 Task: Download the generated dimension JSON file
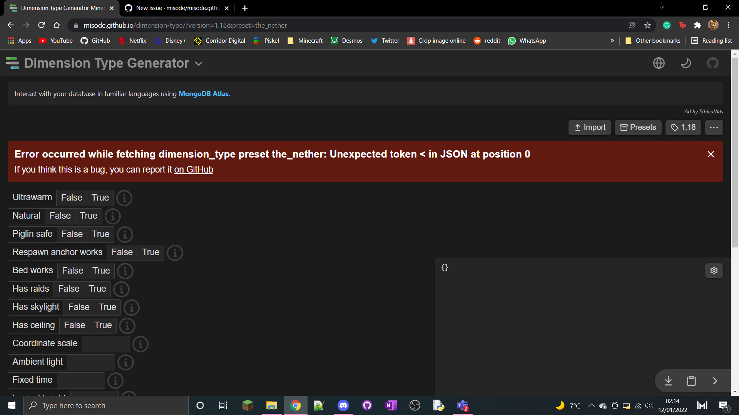coord(669,381)
